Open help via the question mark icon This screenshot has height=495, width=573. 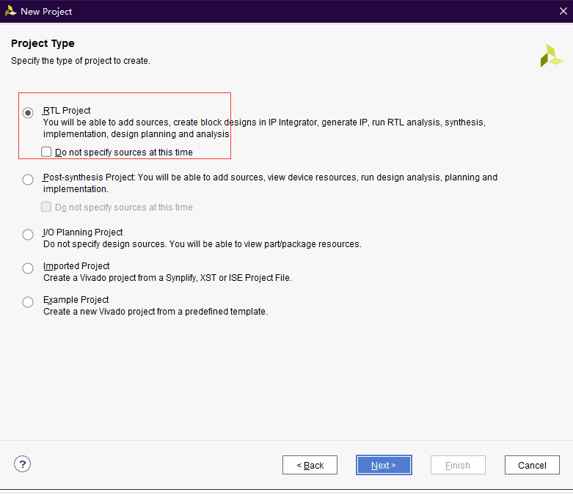coord(22,464)
